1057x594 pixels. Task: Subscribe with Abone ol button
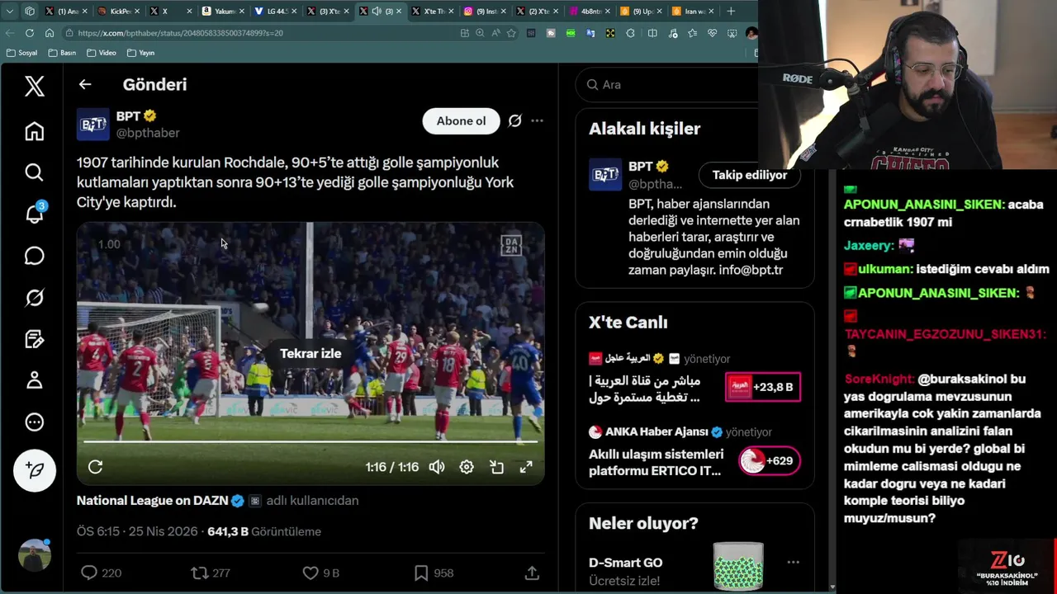click(x=461, y=120)
